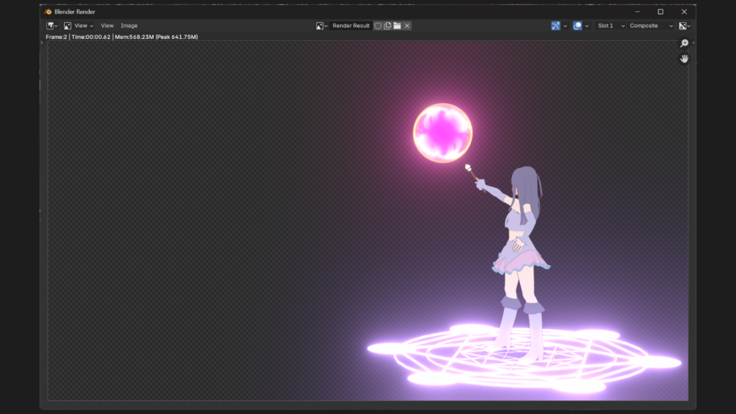Open image via the folder icon

pyautogui.click(x=397, y=26)
